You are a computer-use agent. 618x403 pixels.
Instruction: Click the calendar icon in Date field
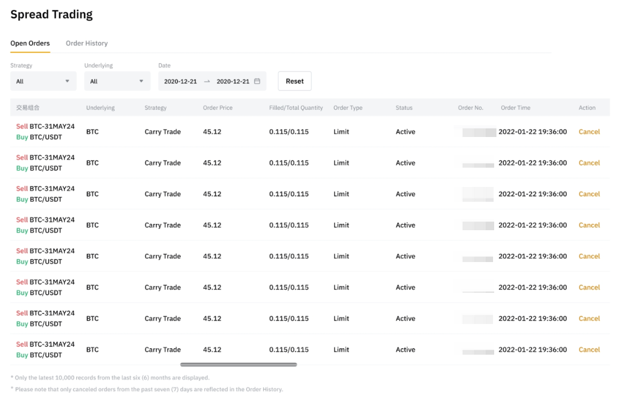(257, 81)
